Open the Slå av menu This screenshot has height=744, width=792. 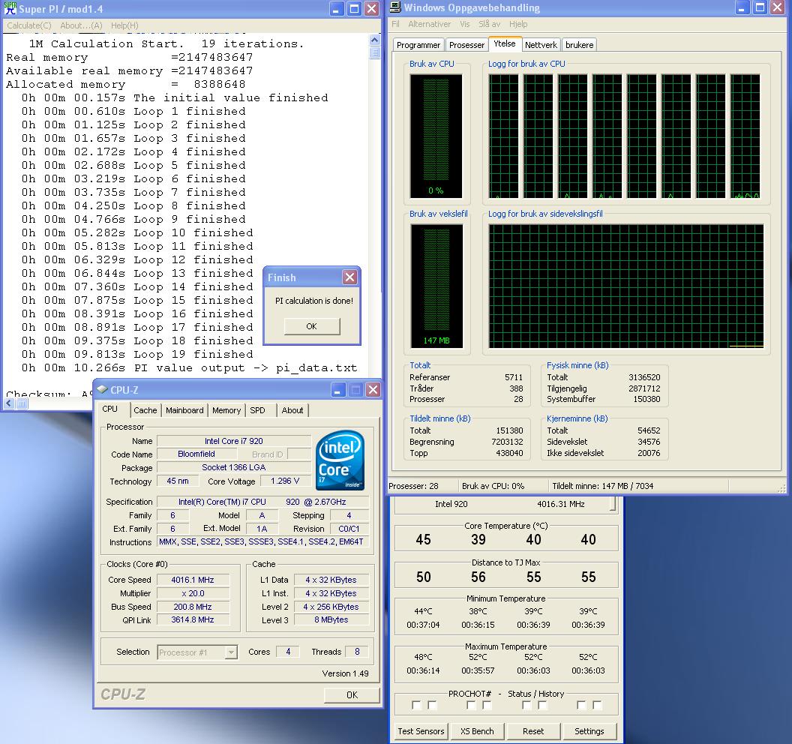point(490,24)
